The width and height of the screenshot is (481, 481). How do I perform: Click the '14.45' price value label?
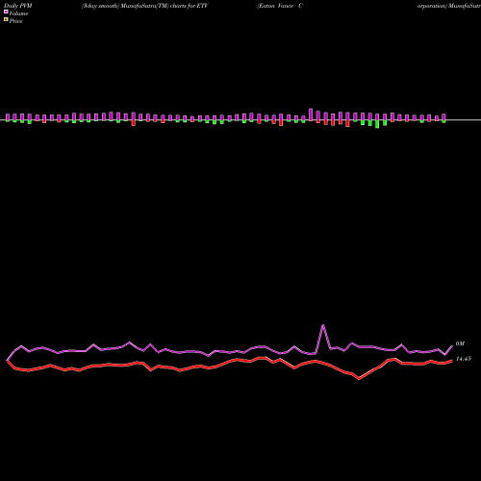tap(464, 359)
